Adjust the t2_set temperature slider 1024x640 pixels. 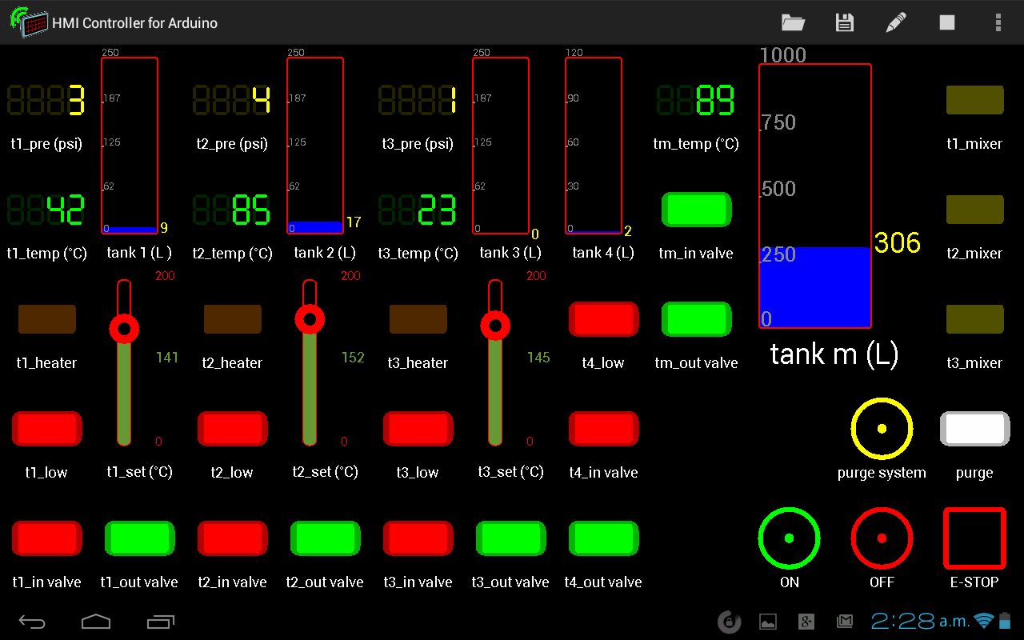310,318
